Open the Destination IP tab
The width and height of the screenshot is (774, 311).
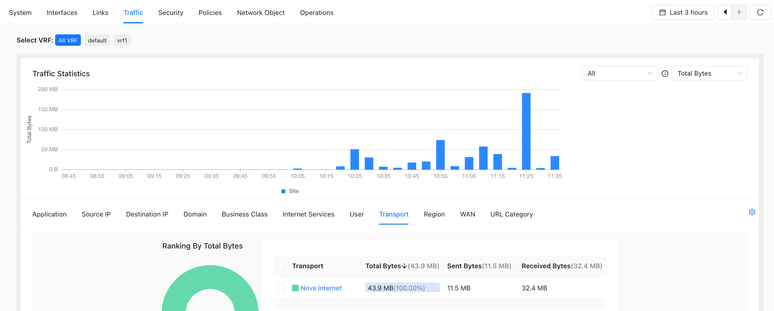tap(147, 214)
